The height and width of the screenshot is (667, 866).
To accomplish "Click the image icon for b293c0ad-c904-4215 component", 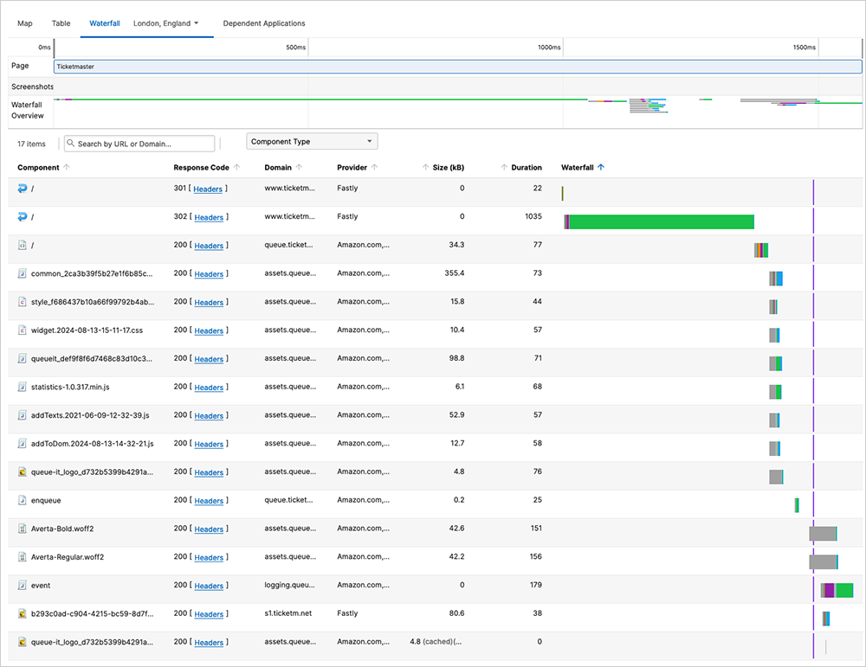I will pyautogui.click(x=23, y=613).
